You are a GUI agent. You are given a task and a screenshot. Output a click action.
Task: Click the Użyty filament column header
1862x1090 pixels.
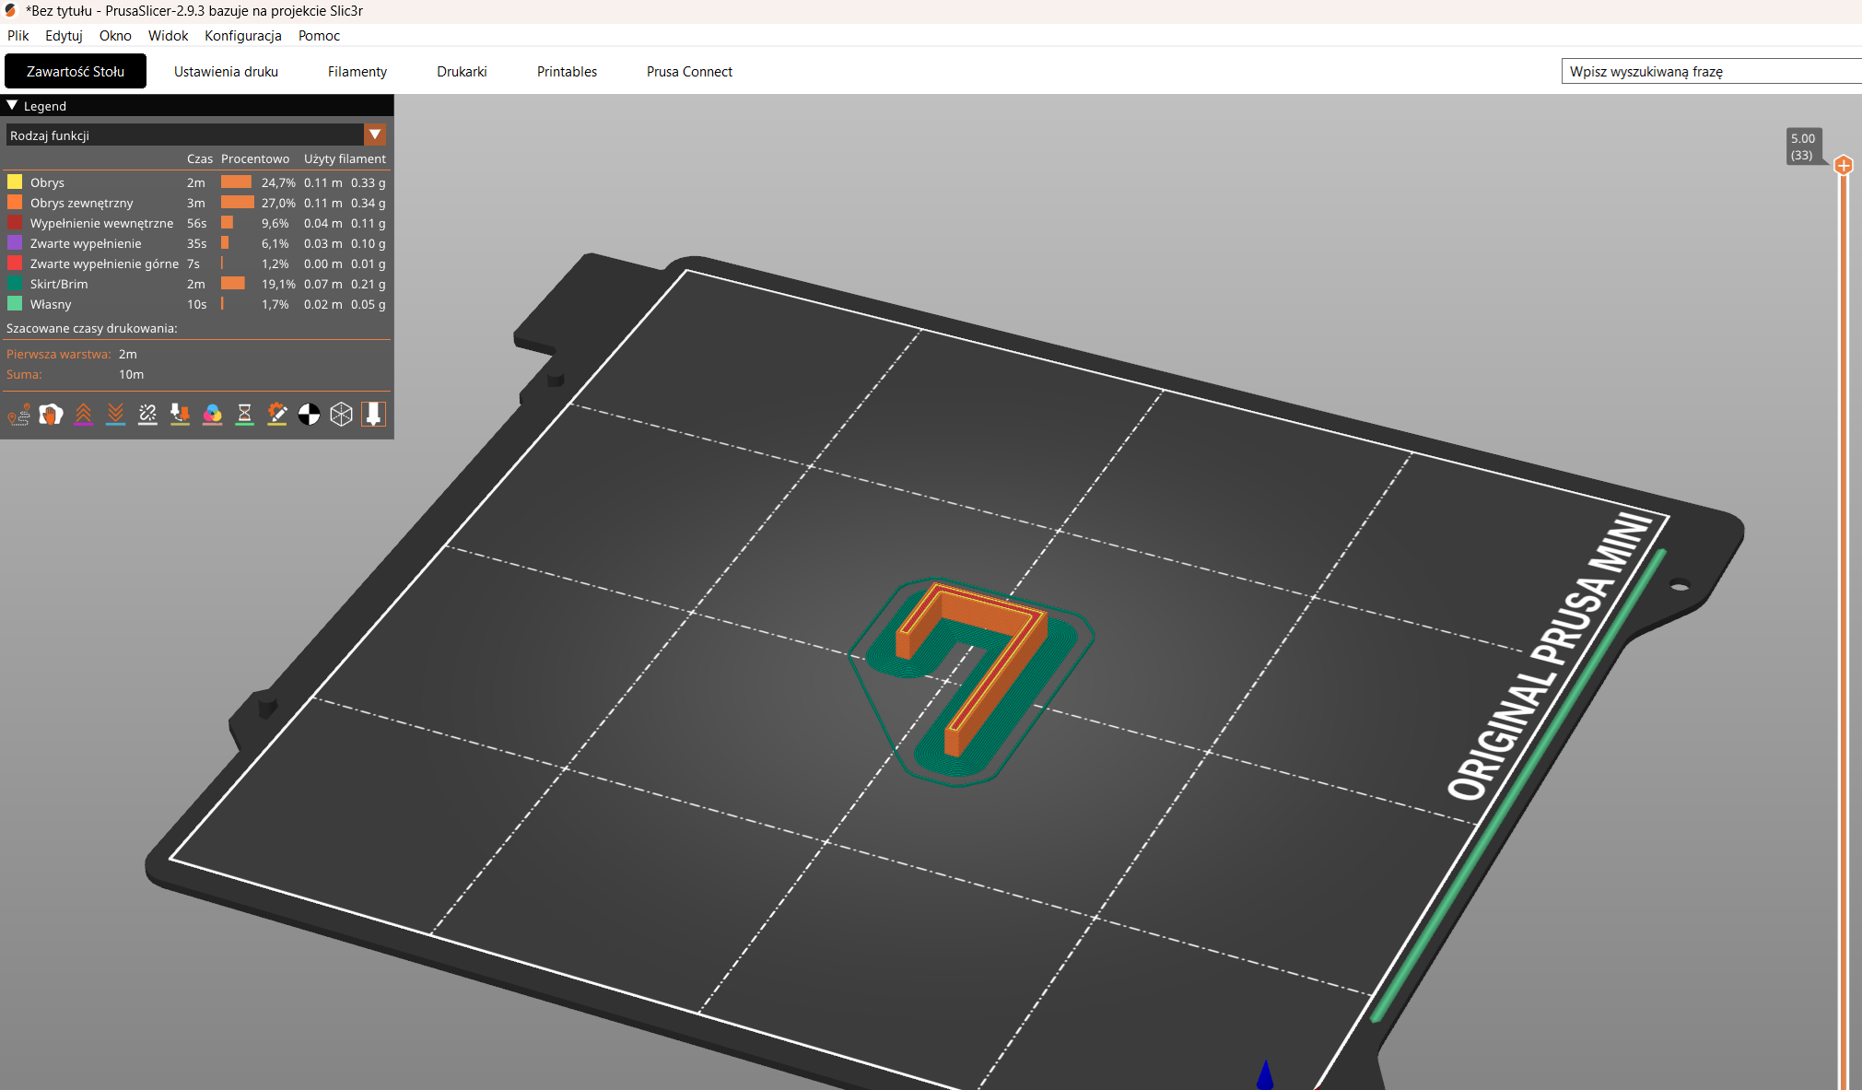pos(345,158)
